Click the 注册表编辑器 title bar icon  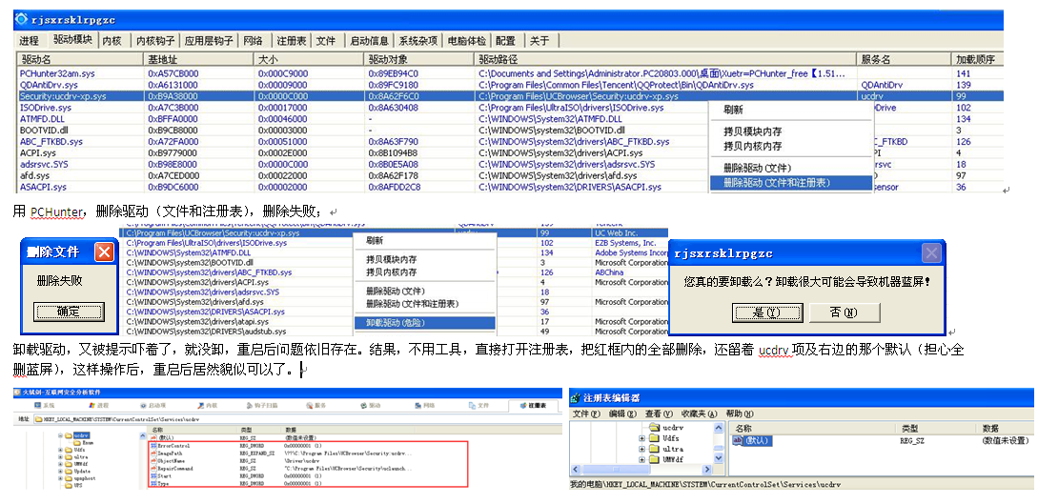(575, 398)
